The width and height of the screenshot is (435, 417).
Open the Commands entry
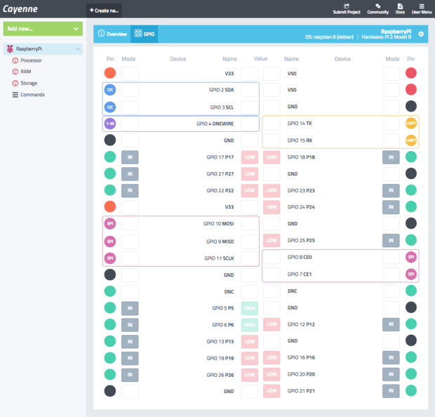click(x=28, y=95)
